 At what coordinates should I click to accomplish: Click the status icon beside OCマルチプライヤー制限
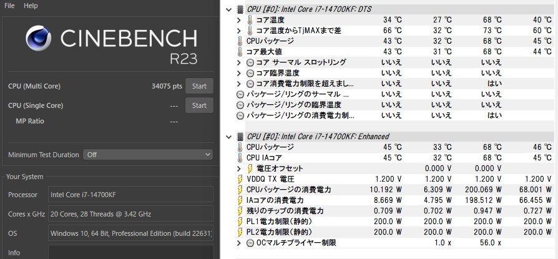point(250,243)
